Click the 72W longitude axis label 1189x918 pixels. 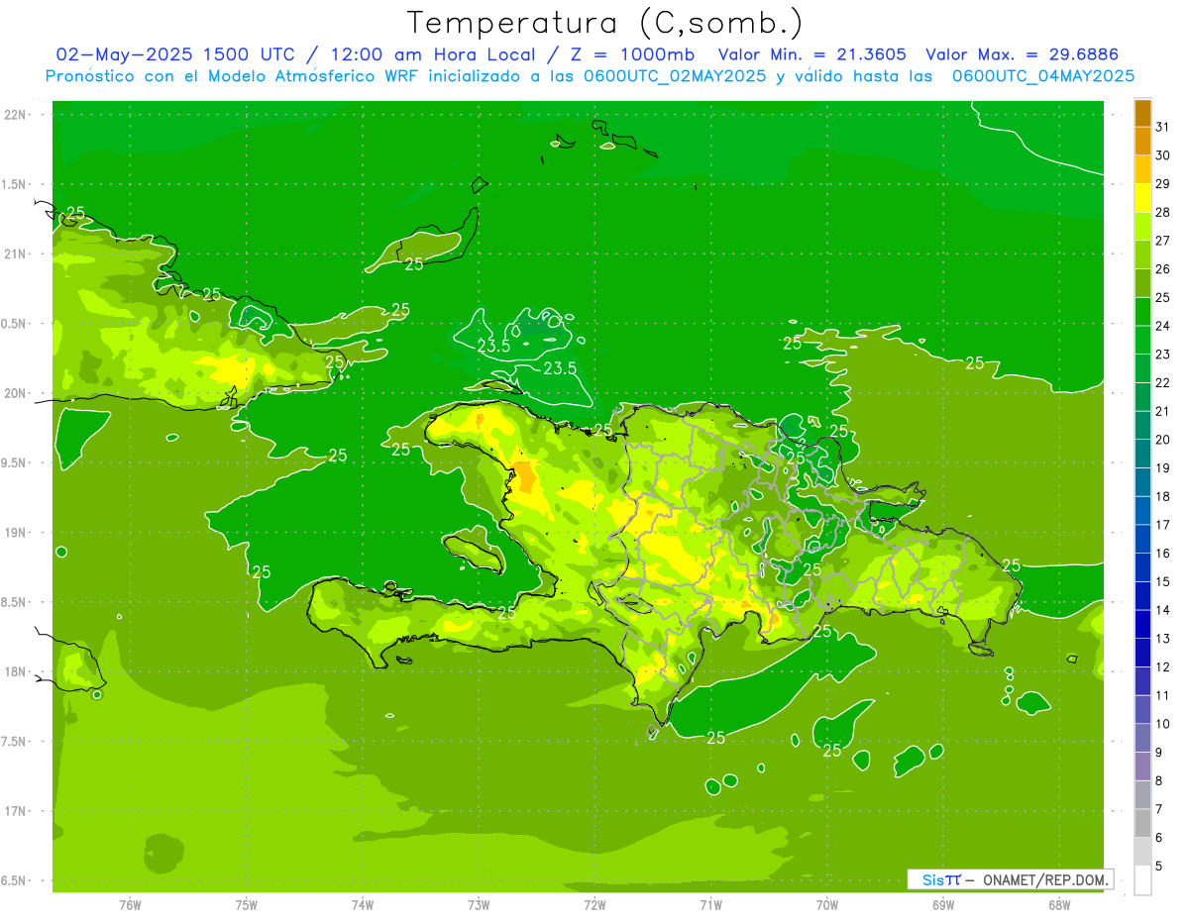point(594,904)
